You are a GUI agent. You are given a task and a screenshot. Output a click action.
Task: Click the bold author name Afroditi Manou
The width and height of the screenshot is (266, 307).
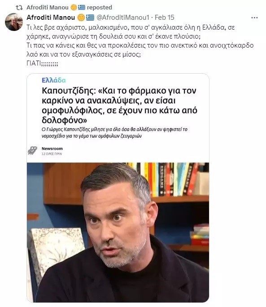pyautogui.click(x=51, y=18)
